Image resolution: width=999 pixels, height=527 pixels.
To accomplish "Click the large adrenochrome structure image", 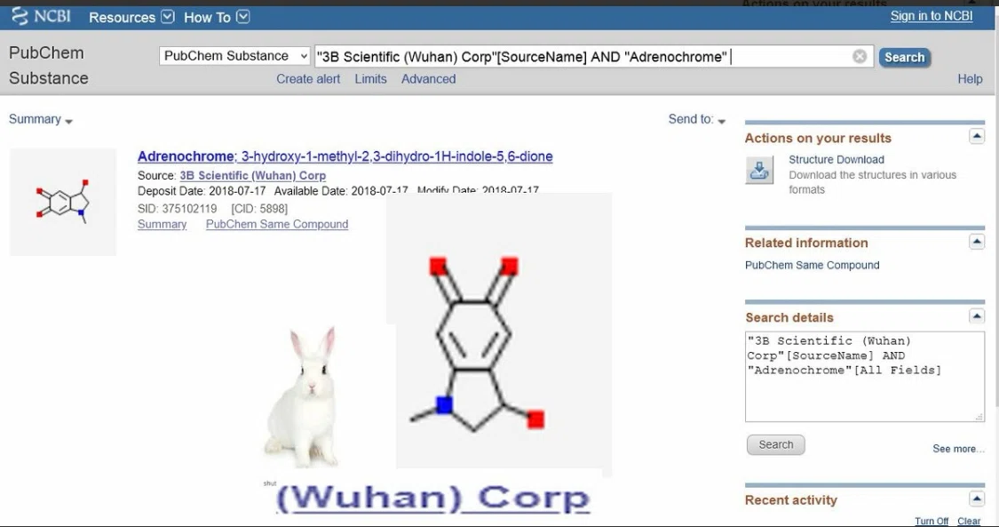I will tap(499, 334).
